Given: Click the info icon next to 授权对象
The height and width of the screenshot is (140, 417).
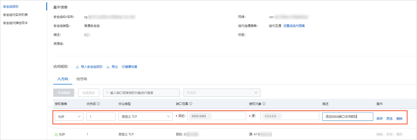Looking at the screenshot, I should coord(264,104).
